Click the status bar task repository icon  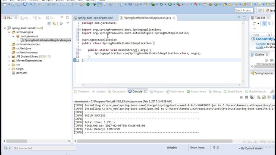coord(6,148)
